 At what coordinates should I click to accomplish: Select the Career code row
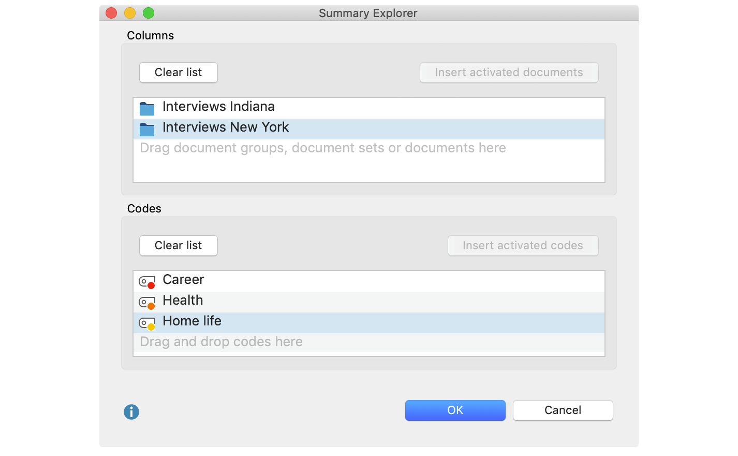[369, 281]
